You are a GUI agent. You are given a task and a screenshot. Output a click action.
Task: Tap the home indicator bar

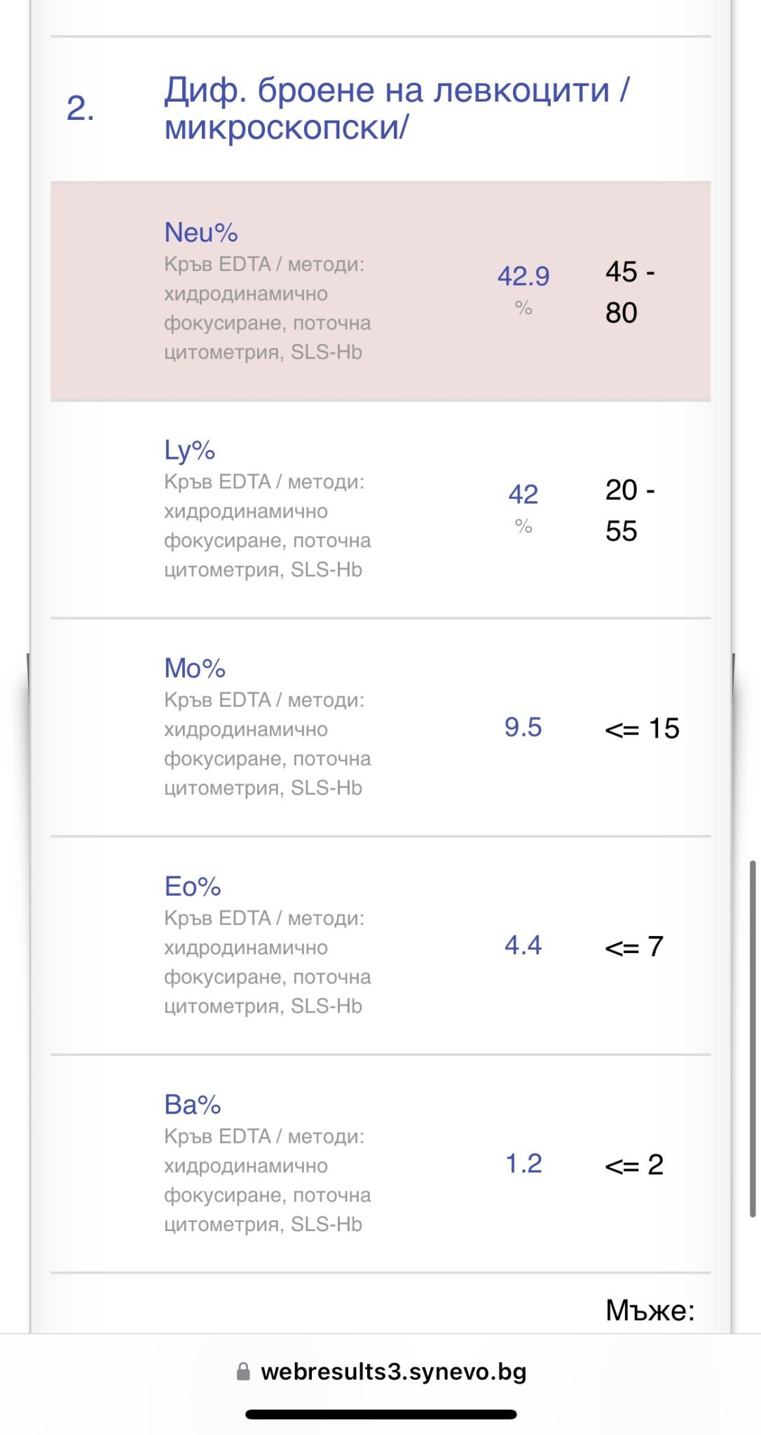pos(380,1415)
